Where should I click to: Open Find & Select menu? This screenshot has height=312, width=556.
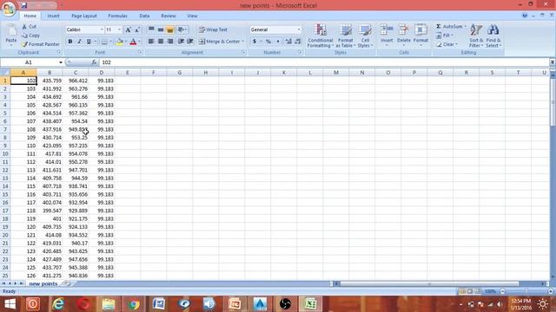click(x=493, y=36)
